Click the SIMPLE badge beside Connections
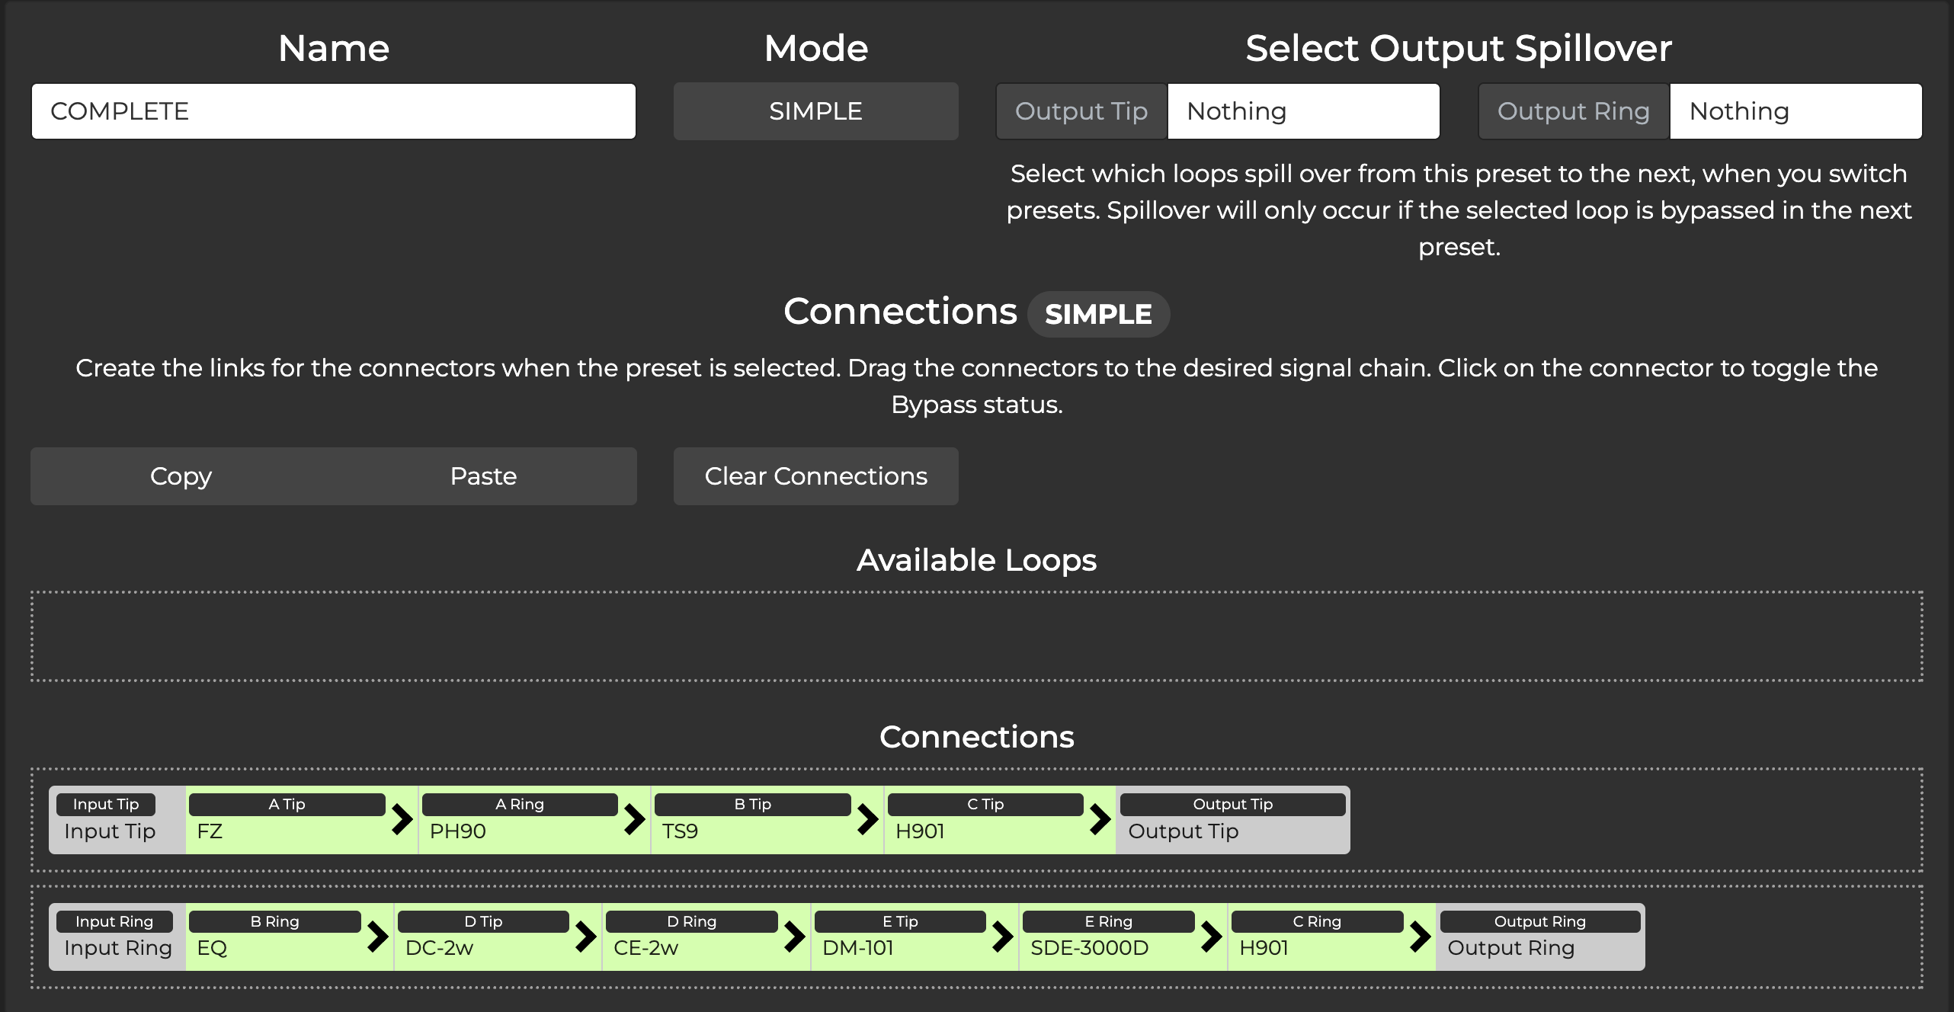Screen dimensions: 1954x1012 (x=1097, y=314)
